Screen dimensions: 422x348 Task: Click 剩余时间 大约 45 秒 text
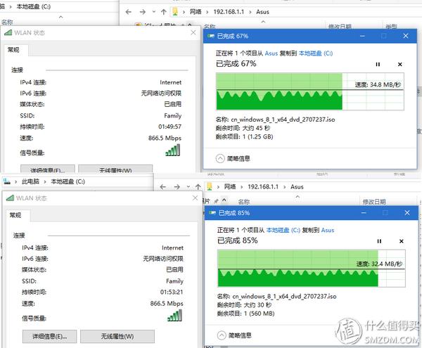point(243,128)
